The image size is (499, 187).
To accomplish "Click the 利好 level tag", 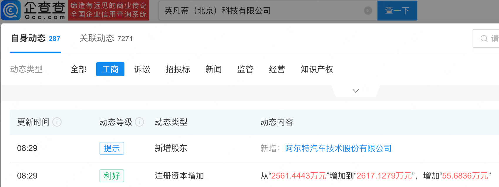I will click(x=112, y=176).
